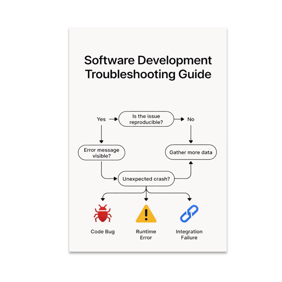Select the 'Is the issue reproducible?' node
Image resolution: width=282 pixels, height=282 pixels.
pos(146,119)
